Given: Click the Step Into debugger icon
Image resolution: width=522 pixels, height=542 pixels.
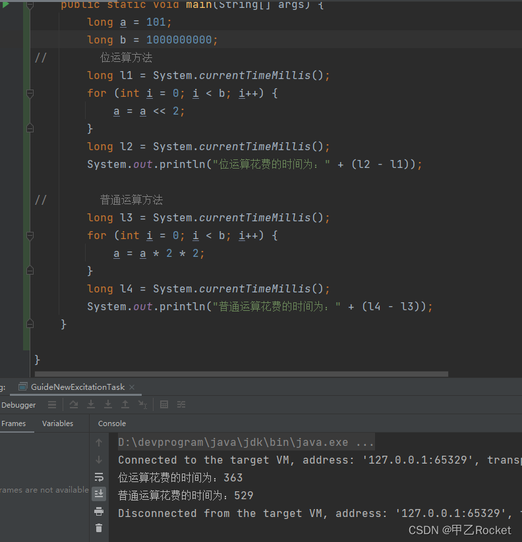Looking at the screenshot, I should pyautogui.click(x=91, y=404).
